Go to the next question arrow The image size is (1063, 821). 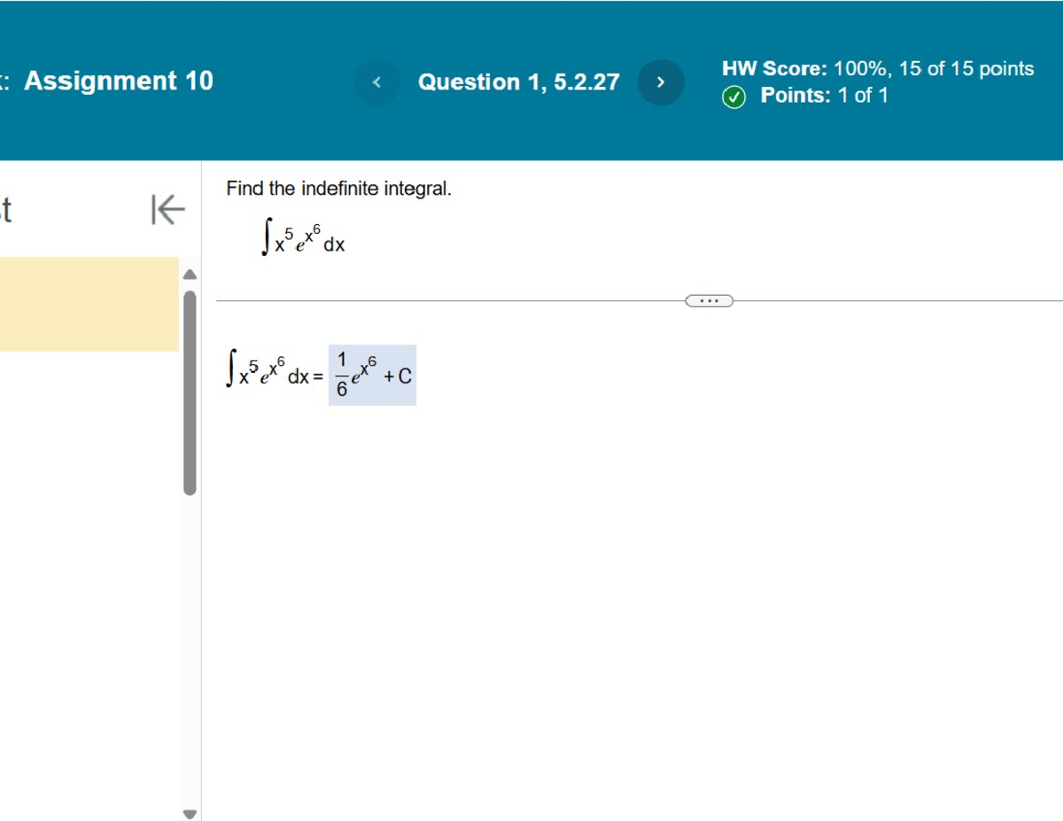pyautogui.click(x=661, y=82)
